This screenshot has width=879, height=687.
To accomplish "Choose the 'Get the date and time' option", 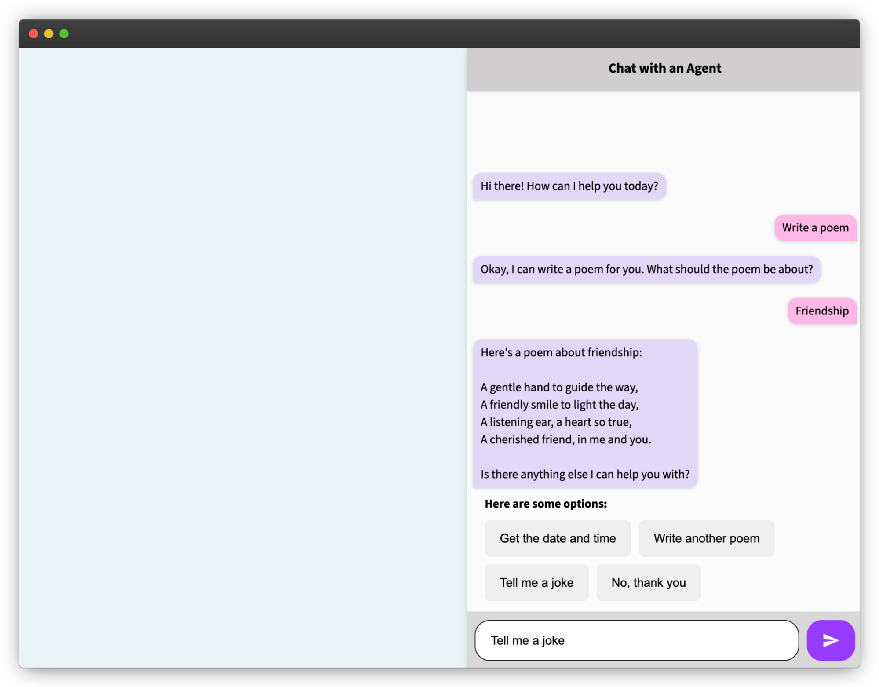I will pos(557,538).
